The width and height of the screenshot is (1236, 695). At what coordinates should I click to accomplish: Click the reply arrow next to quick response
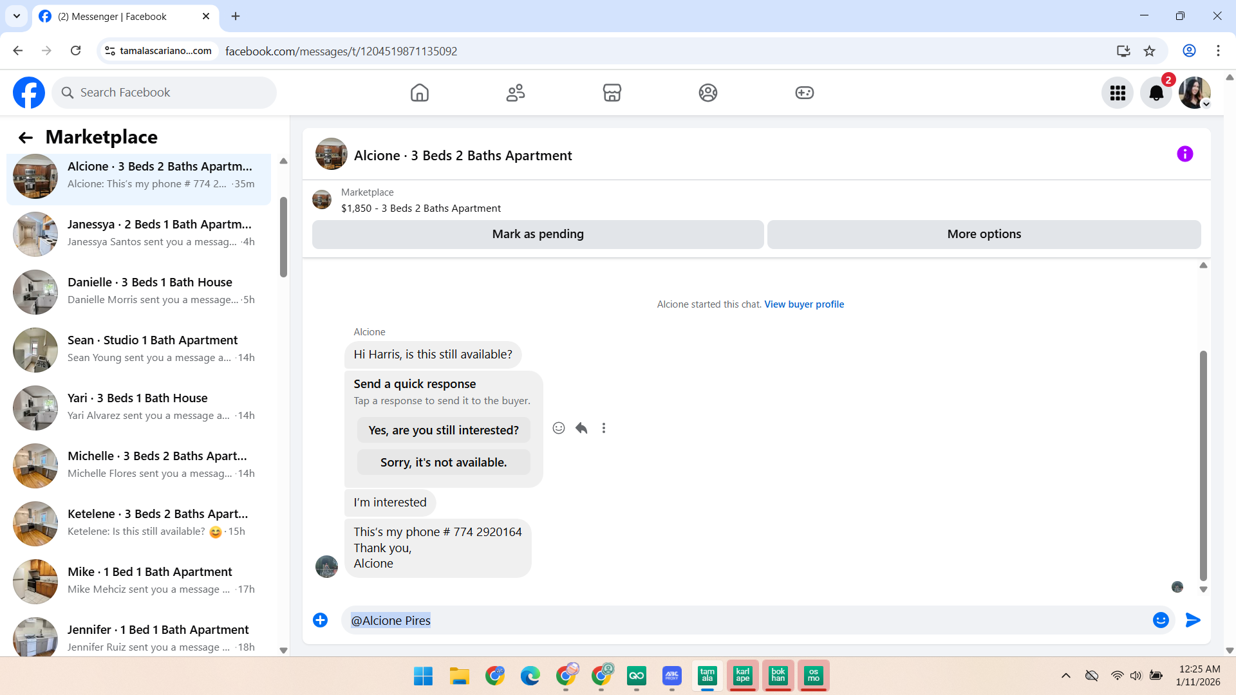(581, 428)
